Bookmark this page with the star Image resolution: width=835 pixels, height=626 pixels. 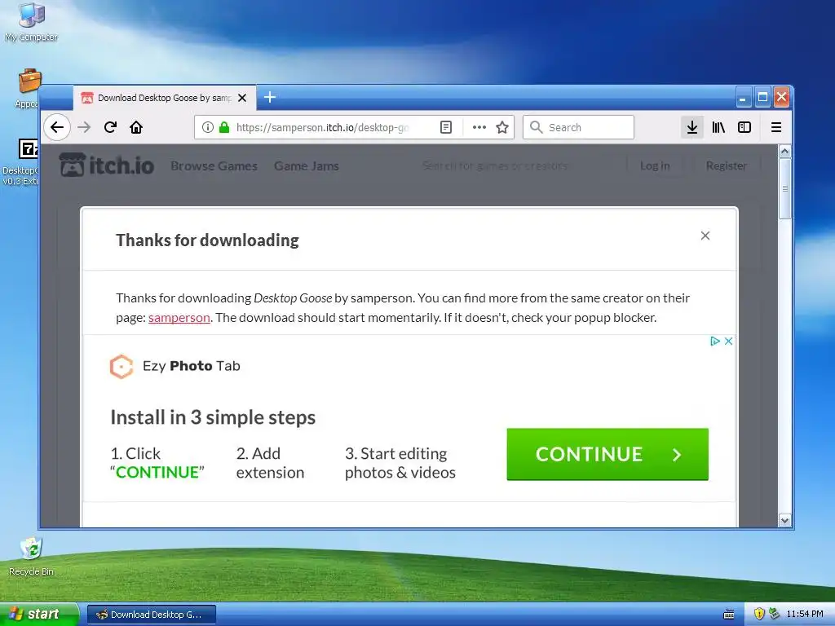502,127
